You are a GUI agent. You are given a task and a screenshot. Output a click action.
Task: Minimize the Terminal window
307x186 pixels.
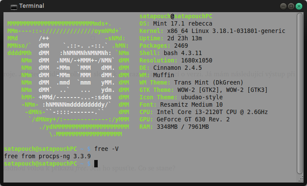tap(283, 6)
